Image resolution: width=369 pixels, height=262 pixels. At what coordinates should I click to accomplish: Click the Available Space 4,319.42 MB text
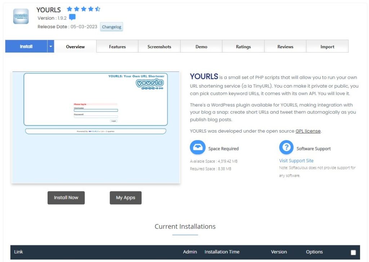214,161
